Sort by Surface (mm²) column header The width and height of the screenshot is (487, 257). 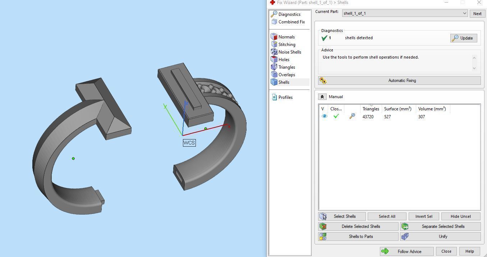tap(399, 109)
